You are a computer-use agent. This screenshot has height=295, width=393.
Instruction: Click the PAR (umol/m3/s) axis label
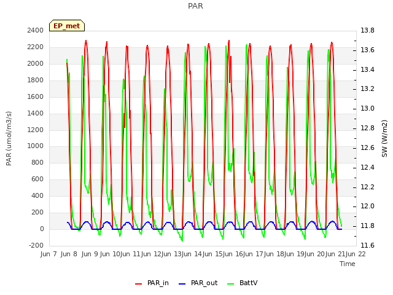pyautogui.click(x=9, y=138)
